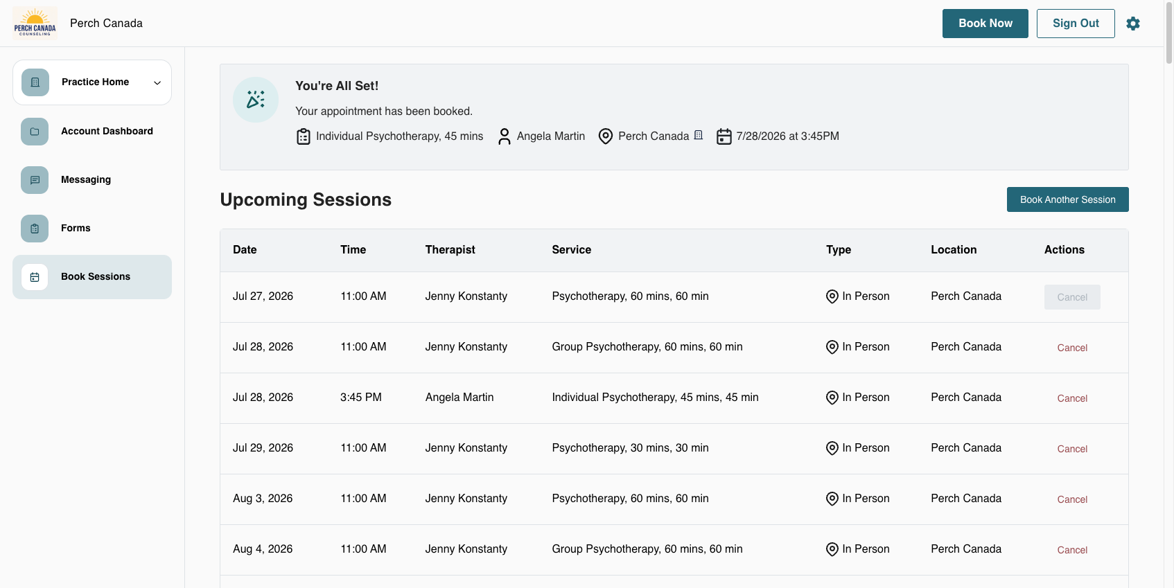Click the In Person pin icon for Jul 28 11:00 AM
Screen dimensions: 1174x588
coord(832,347)
